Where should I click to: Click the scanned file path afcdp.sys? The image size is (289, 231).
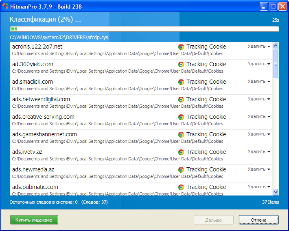[59, 38]
